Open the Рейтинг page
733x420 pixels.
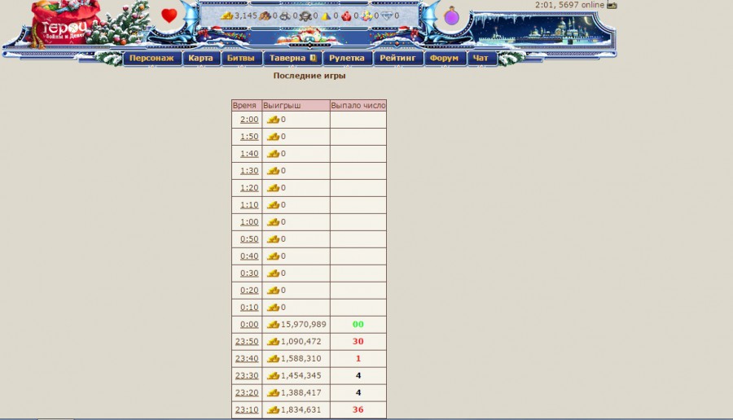(397, 59)
